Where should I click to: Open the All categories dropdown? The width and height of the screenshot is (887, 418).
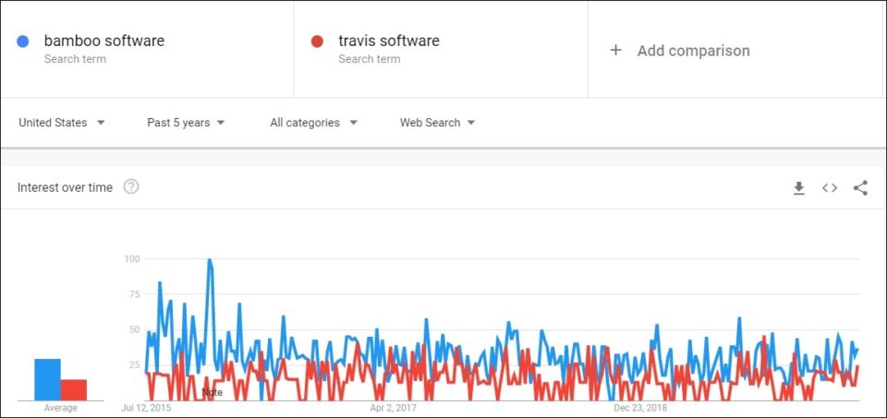click(x=313, y=123)
